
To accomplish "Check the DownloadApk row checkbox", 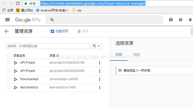I will coord(9,79).
